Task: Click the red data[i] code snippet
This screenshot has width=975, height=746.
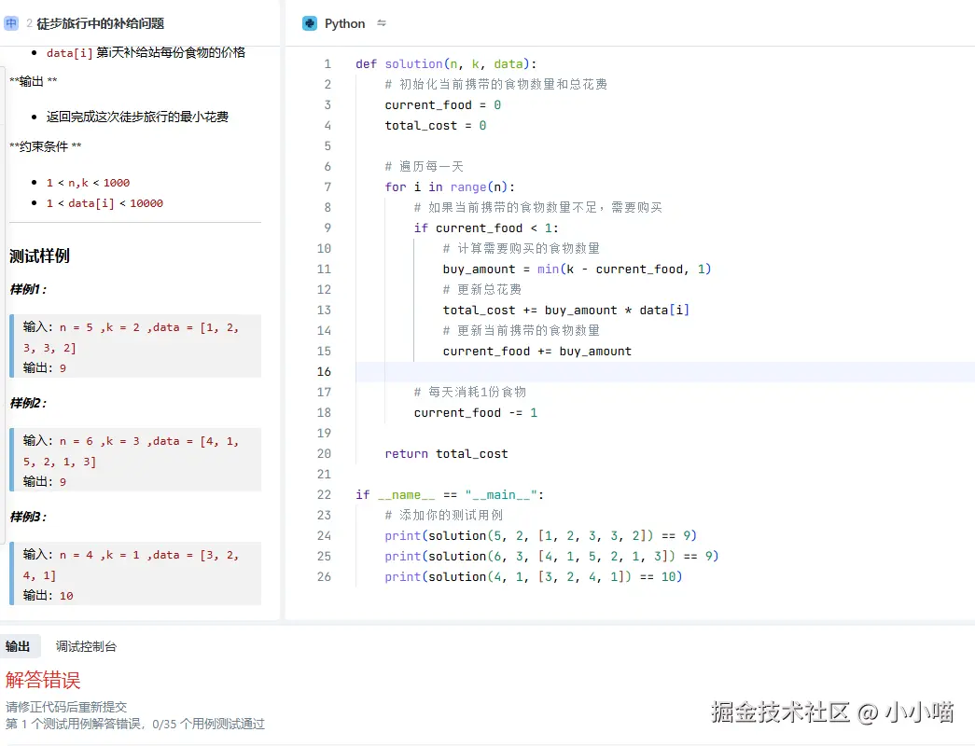Action: pyautogui.click(x=66, y=52)
